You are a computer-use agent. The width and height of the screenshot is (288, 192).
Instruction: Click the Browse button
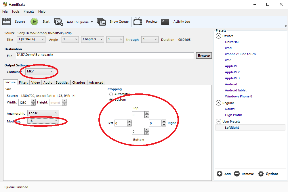(x=204, y=56)
